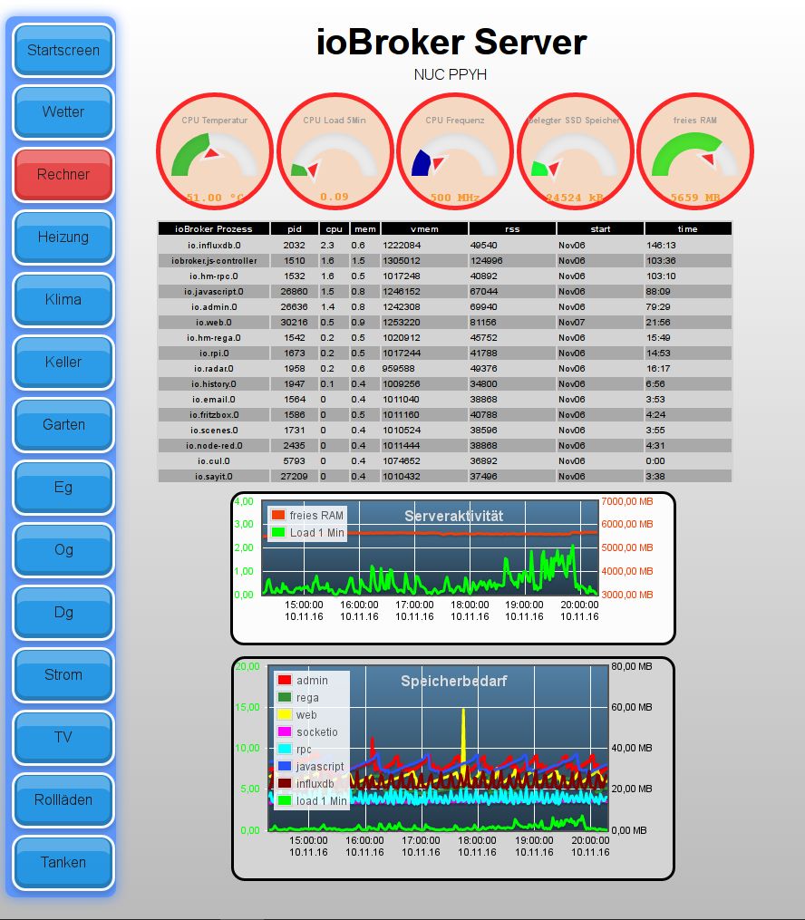Navigate to the Garten page
Image resolution: width=805 pixels, height=920 pixels.
point(63,425)
